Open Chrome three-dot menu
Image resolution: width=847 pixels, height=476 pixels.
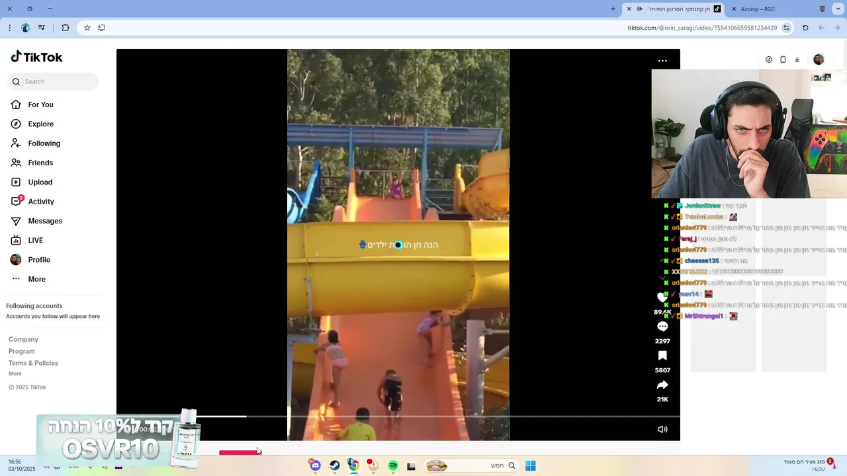(x=9, y=28)
